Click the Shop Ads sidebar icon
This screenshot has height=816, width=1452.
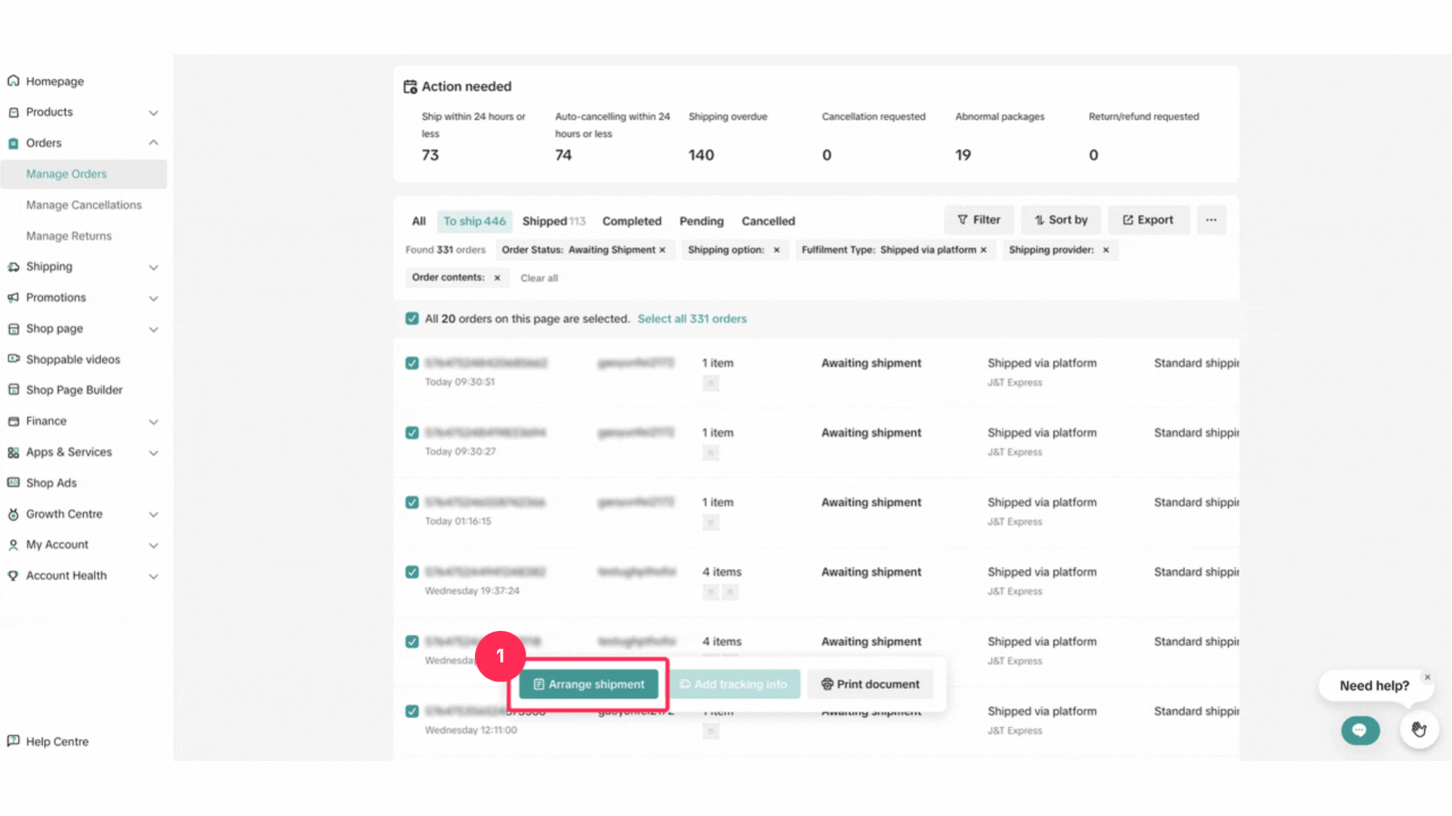[x=13, y=483]
